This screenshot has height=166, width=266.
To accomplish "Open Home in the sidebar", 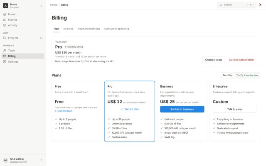I will coord(23,14).
